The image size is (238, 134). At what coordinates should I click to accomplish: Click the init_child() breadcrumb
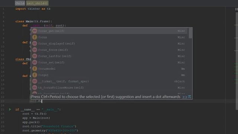coord(37,3)
